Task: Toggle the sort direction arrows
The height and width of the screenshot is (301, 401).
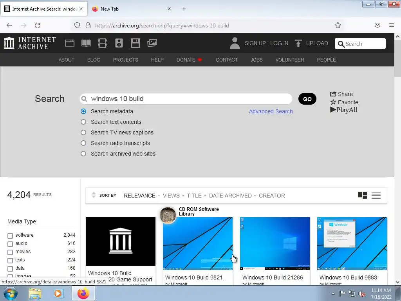Action: [94, 195]
